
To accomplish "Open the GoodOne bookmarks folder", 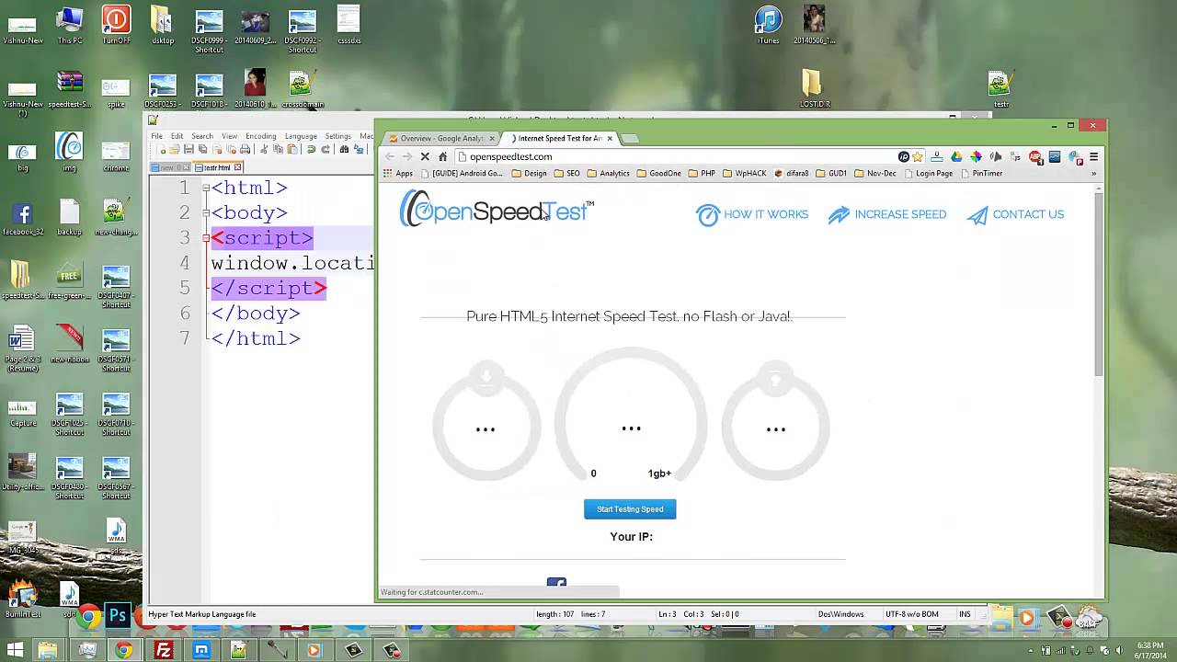I will 658,174.
